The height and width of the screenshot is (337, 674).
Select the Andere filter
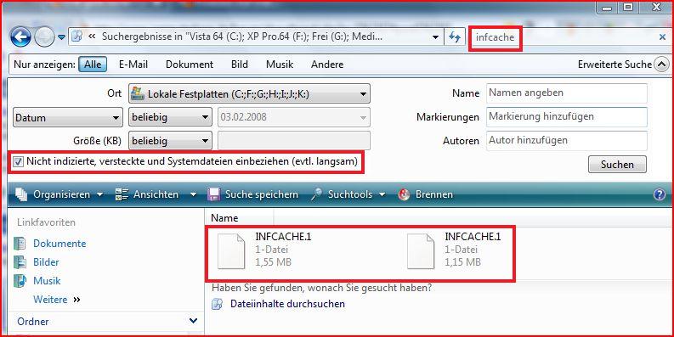pyautogui.click(x=327, y=65)
